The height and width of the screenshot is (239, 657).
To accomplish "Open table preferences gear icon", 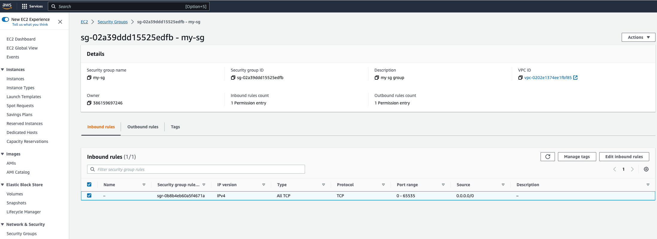I will pyautogui.click(x=646, y=169).
